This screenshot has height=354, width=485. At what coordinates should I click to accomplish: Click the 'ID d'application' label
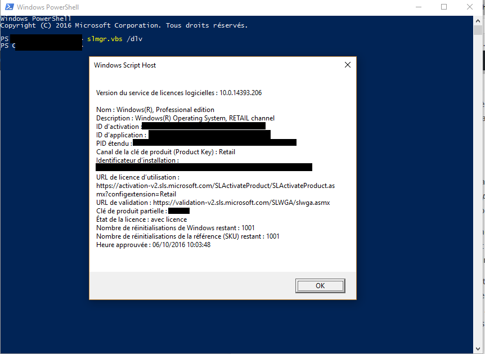[x=122, y=135]
